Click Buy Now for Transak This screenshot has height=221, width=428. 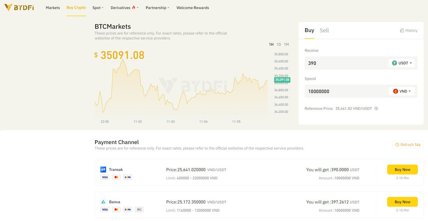click(402, 170)
